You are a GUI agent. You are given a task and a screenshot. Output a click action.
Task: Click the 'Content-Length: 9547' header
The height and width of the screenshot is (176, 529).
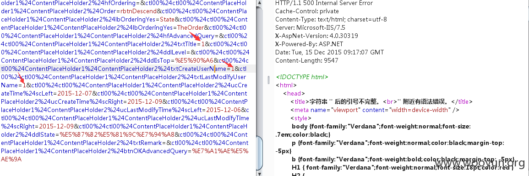pyautogui.click(x=306, y=61)
